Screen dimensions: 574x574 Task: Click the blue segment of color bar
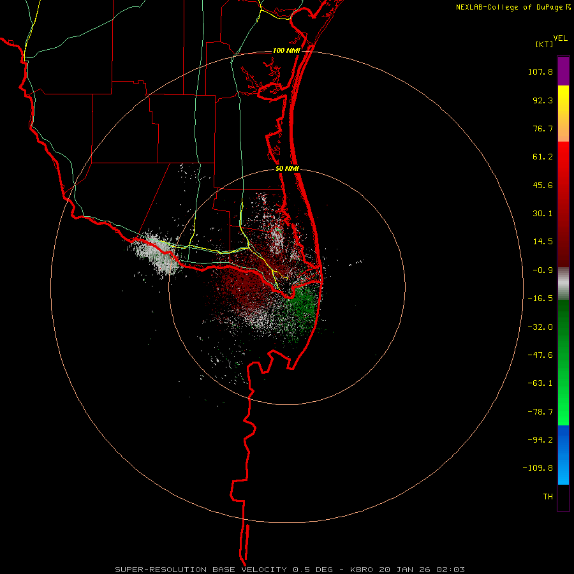(x=563, y=455)
